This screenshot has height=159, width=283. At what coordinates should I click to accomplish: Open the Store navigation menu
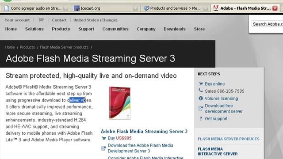tap(199, 29)
